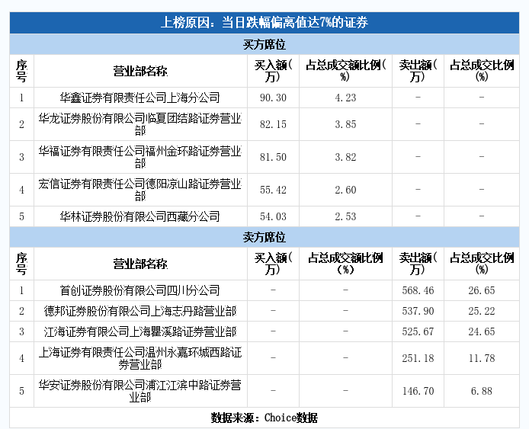This screenshot has width=529, height=429.
Task: Click 占总成交比例(%) header in seller table
Action: [x=482, y=264]
